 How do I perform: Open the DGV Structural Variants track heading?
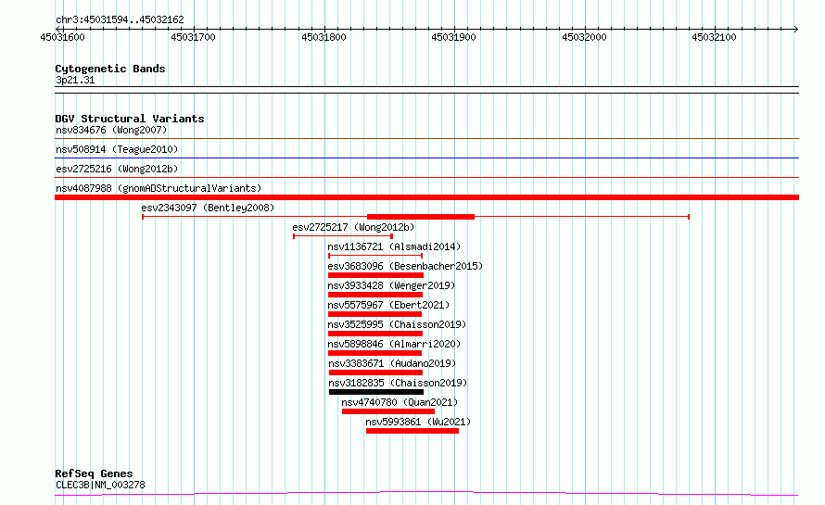pos(129,119)
